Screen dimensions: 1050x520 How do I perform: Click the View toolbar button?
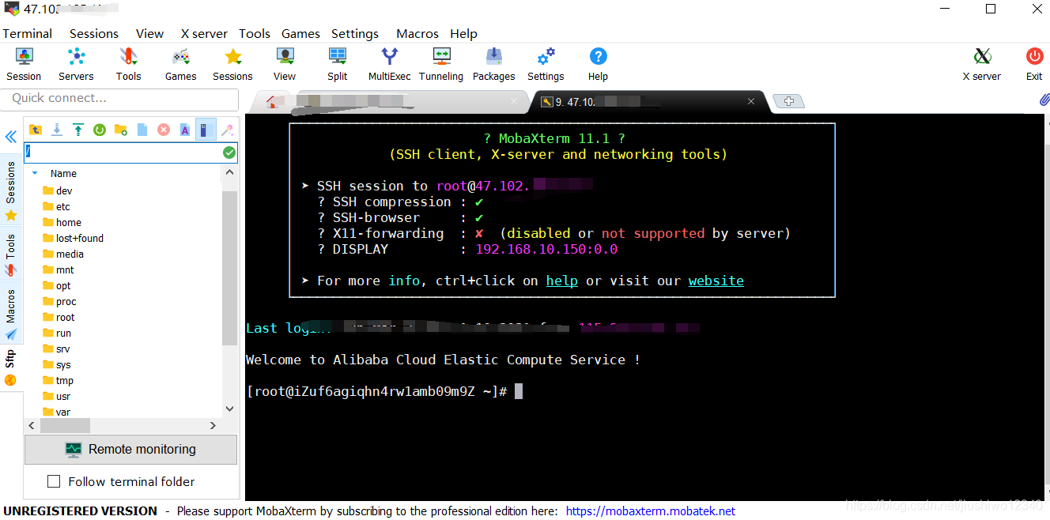click(285, 64)
